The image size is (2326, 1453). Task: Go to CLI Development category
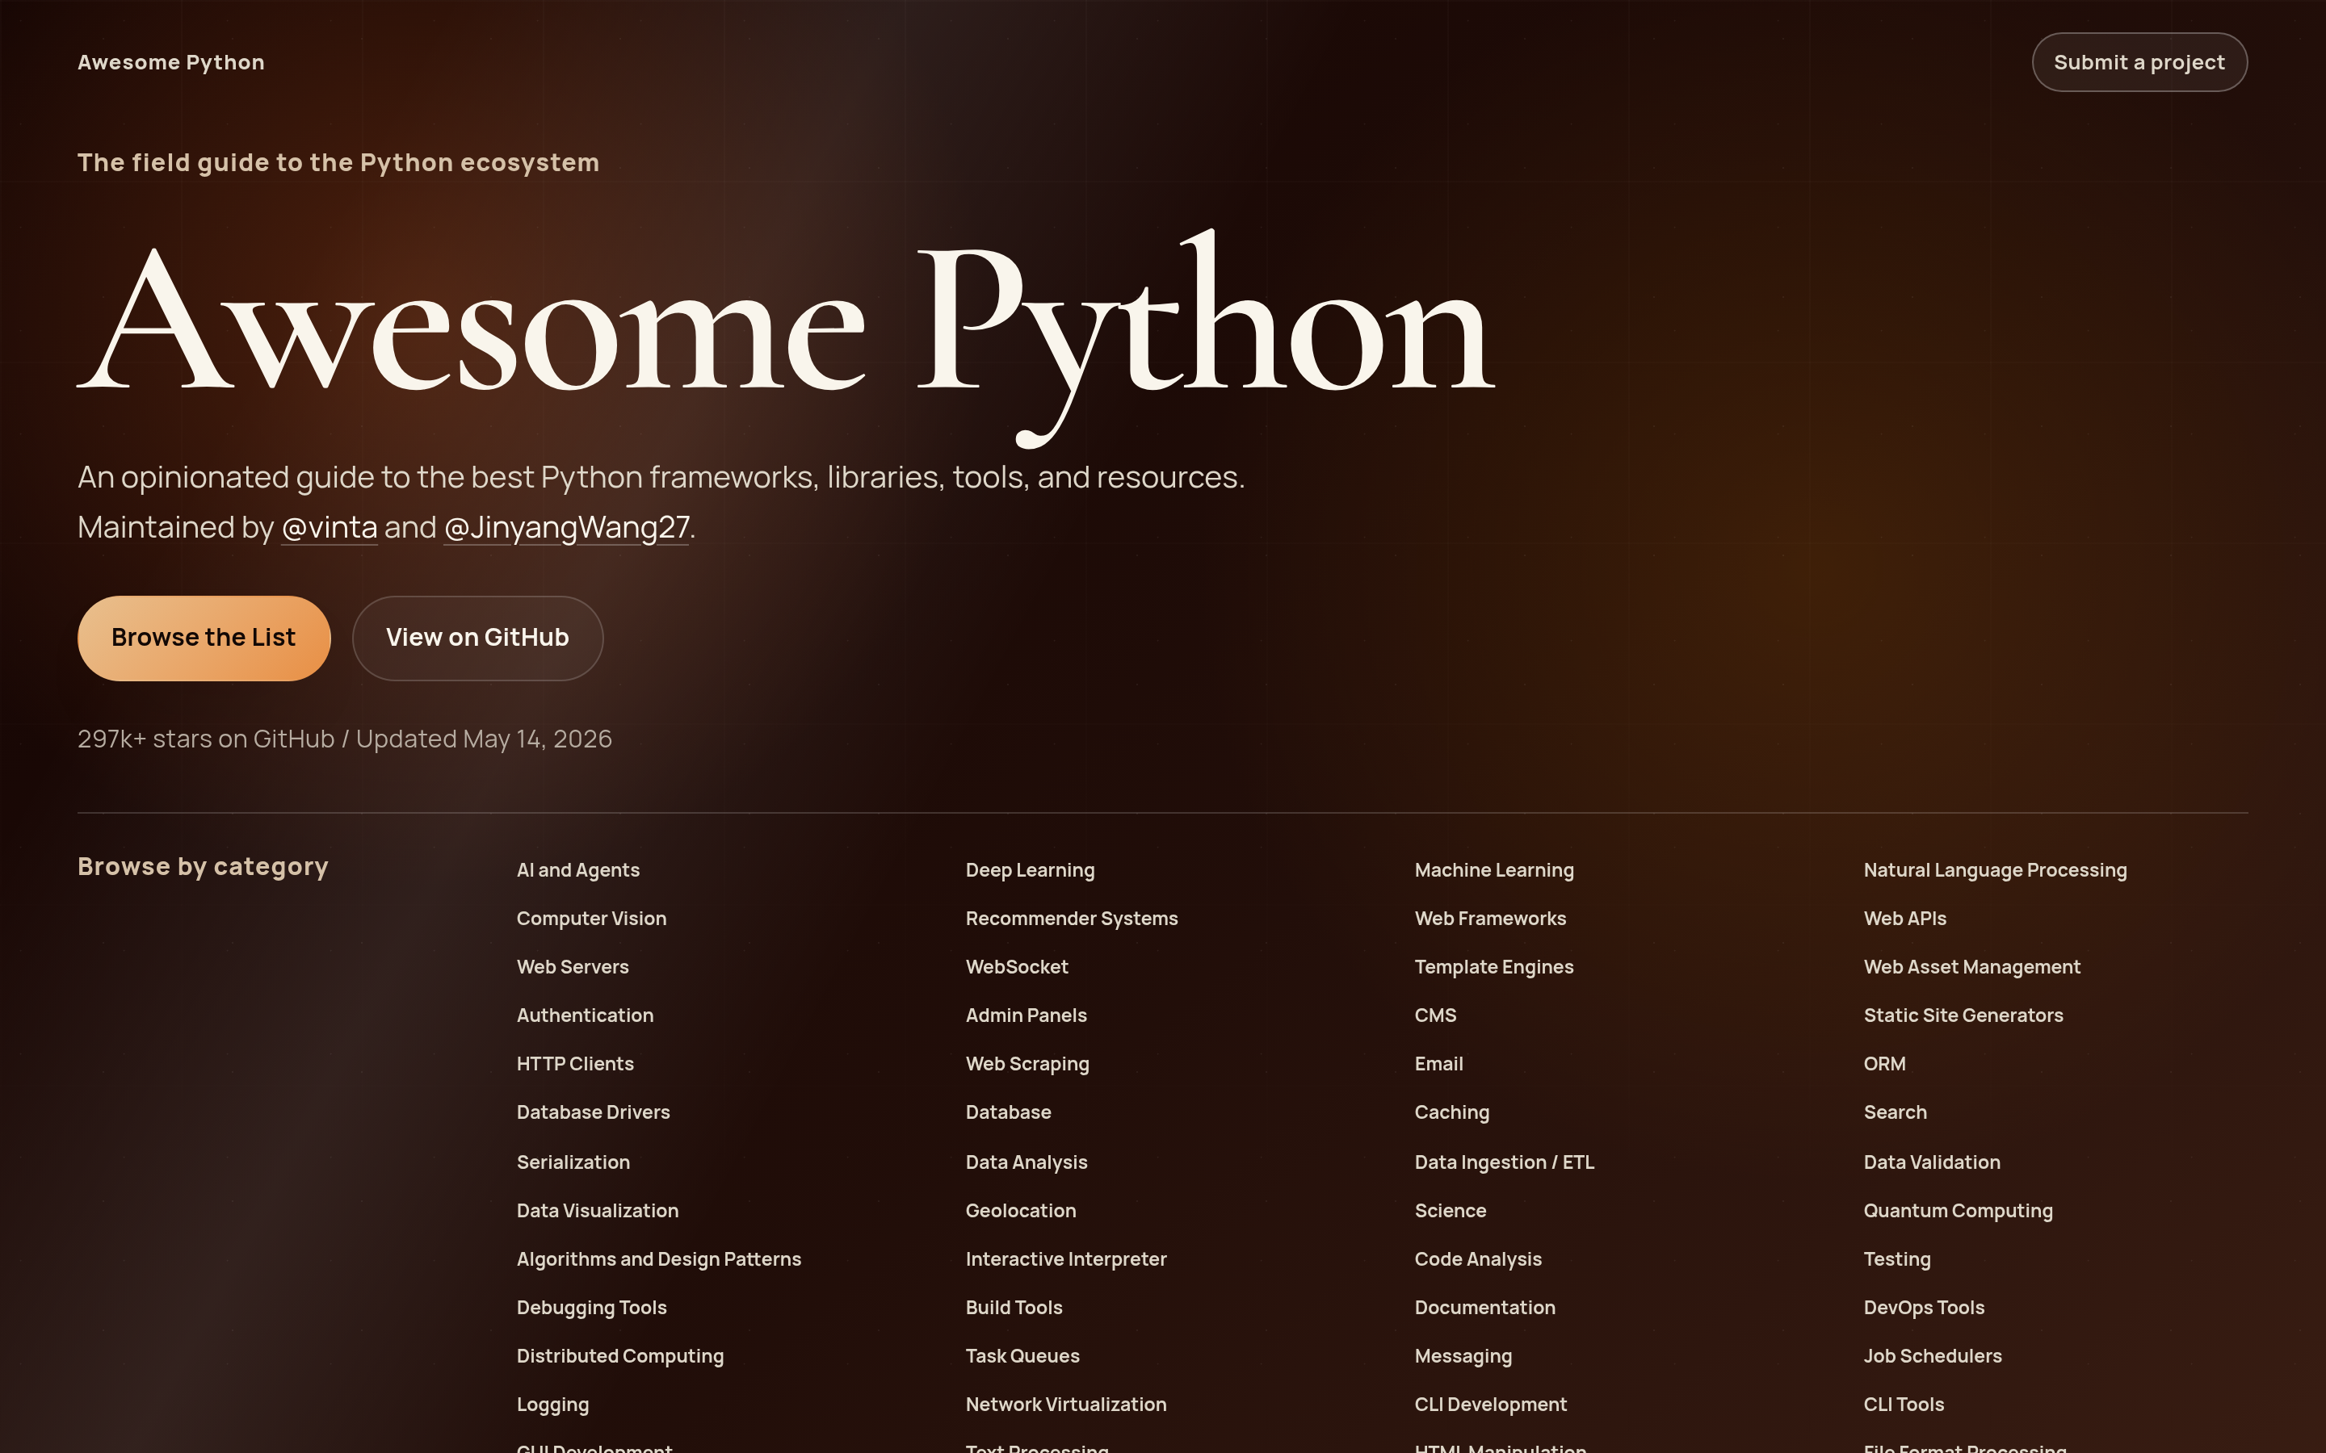click(x=1490, y=1405)
